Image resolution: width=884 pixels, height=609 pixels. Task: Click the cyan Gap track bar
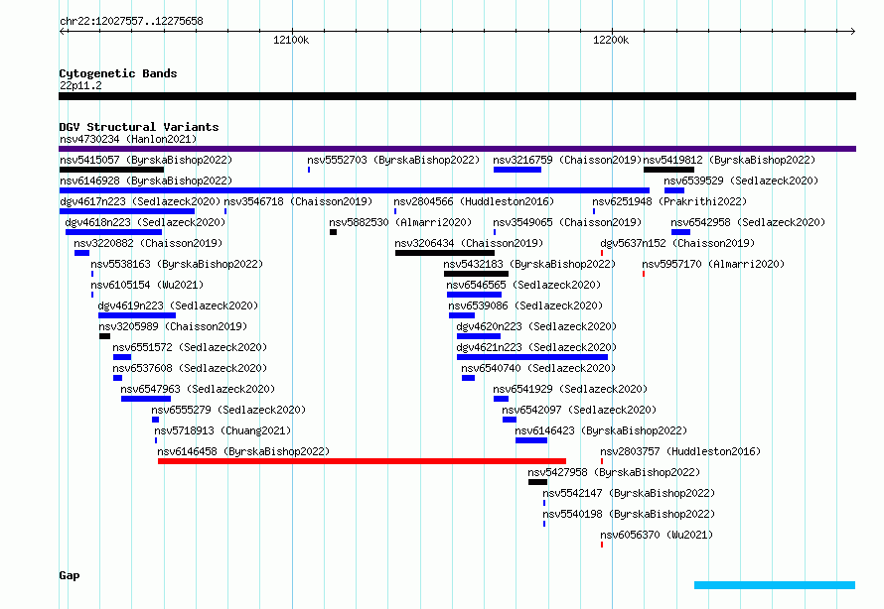point(775,585)
